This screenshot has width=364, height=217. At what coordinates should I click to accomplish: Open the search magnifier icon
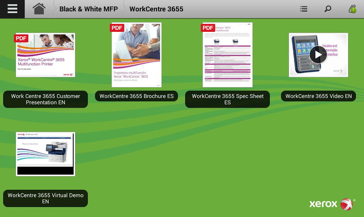pyautogui.click(x=328, y=9)
